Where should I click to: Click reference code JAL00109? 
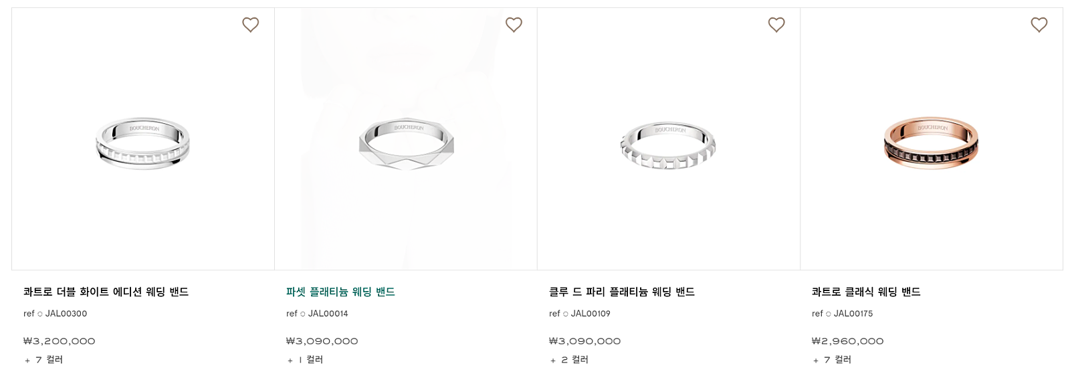click(590, 314)
